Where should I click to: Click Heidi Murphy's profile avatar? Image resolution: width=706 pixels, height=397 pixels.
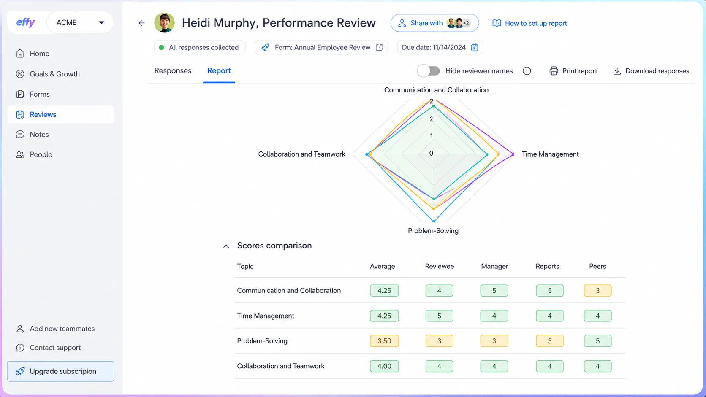164,23
